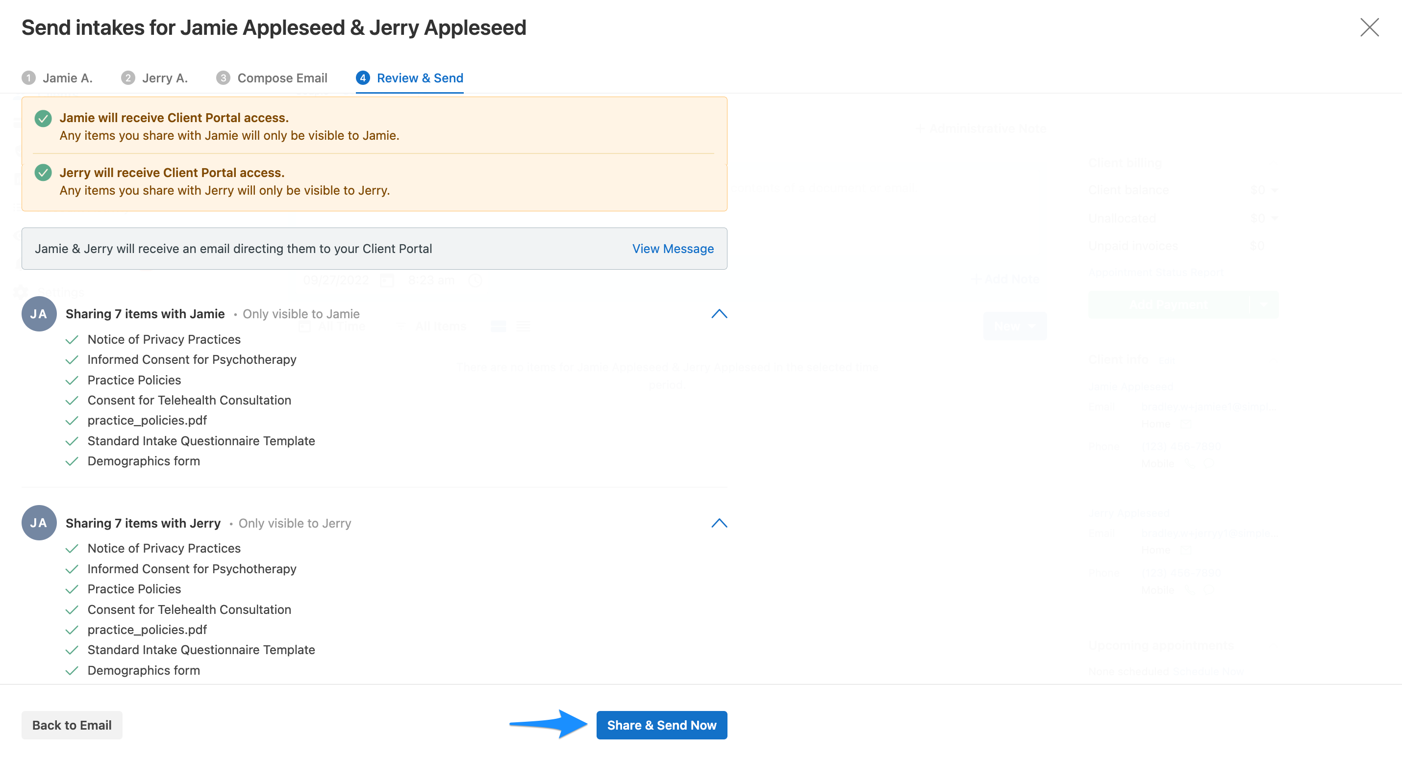Click Demographics form in Jamie's list
This screenshot has width=1402, height=761.
coord(144,461)
